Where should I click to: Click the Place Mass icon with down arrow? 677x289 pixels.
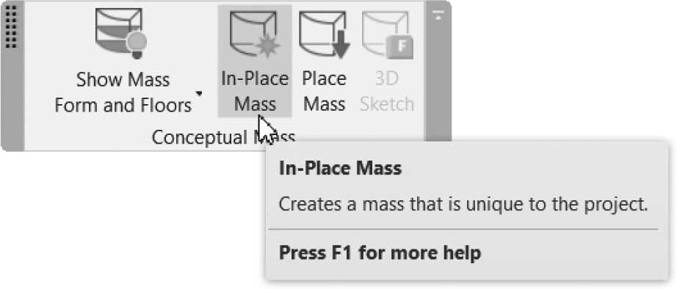coord(325,34)
